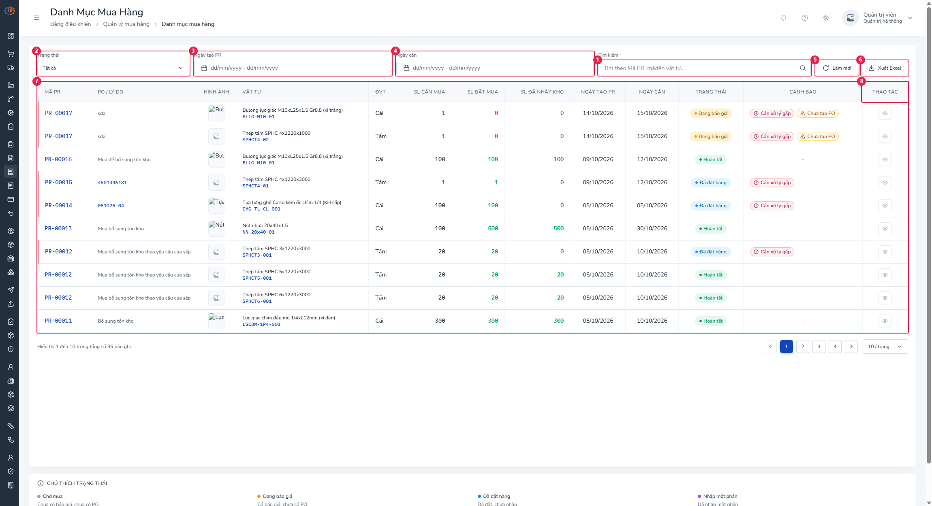View details of PR-00016 row
Viewport: 932px width, 506px height.
point(885,159)
